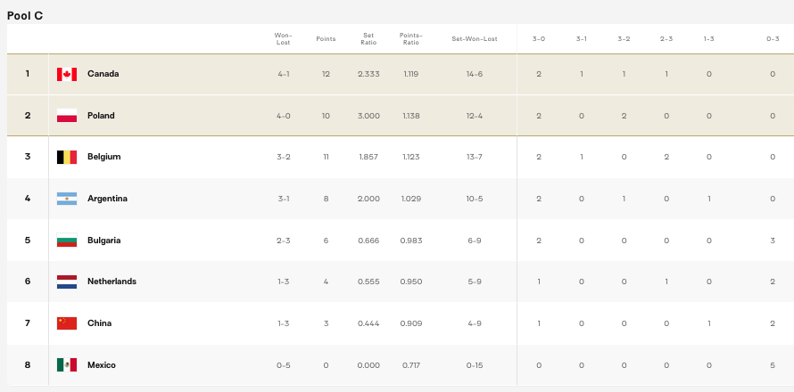
Task: Click the Poland flag icon
Action: [x=67, y=116]
